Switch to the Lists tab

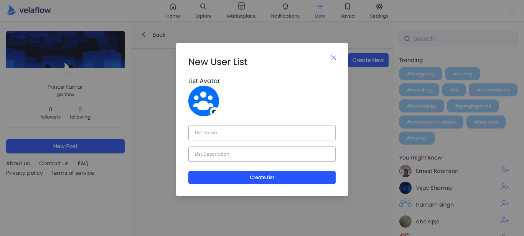tap(320, 11)
